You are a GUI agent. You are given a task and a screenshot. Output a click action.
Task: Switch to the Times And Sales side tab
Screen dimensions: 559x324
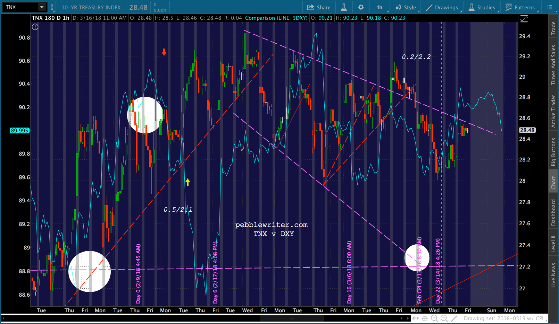(x=553, y=65)
